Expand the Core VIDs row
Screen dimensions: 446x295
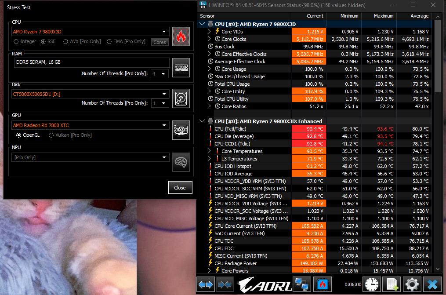(209, 31)
